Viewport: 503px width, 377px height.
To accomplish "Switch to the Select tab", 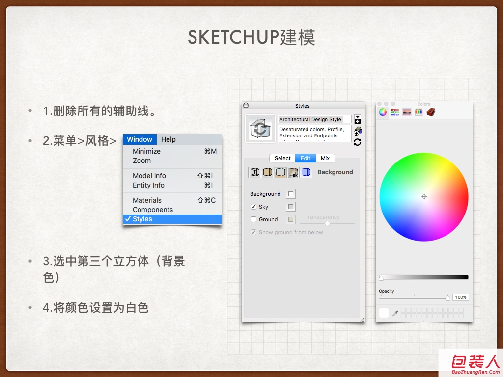I will pyautogui.click(x=282, y=158).
